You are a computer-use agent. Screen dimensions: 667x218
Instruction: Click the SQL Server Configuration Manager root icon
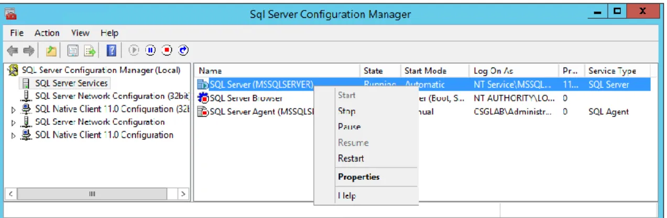tap(14, 70)
